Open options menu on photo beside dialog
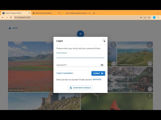The width and height of the screenshot is (161, 120). (113, 45)
